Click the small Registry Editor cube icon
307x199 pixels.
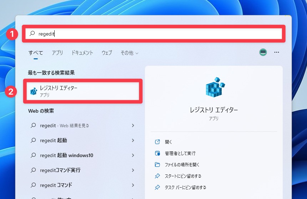coord(34,91)
